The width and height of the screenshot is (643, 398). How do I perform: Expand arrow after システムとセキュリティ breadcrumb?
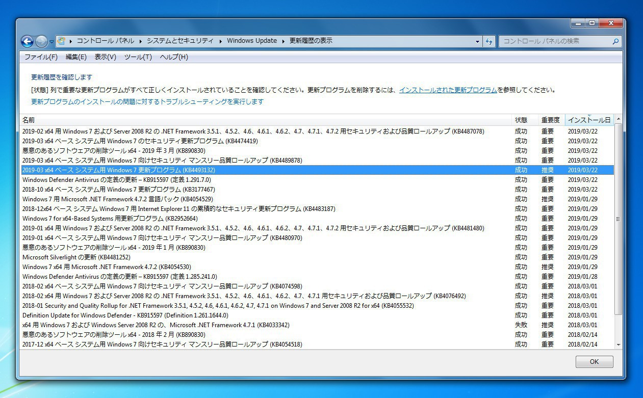tap(220, 41)
